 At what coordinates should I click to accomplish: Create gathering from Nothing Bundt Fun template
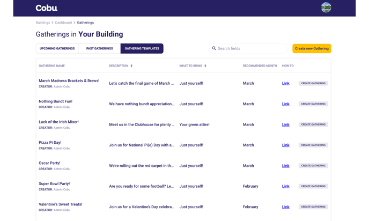click(x=313, y=104)
